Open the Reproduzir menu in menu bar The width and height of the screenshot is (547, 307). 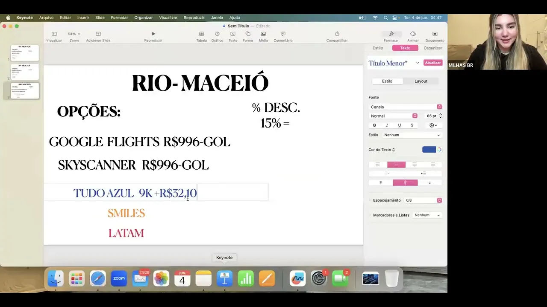(194, 17)
